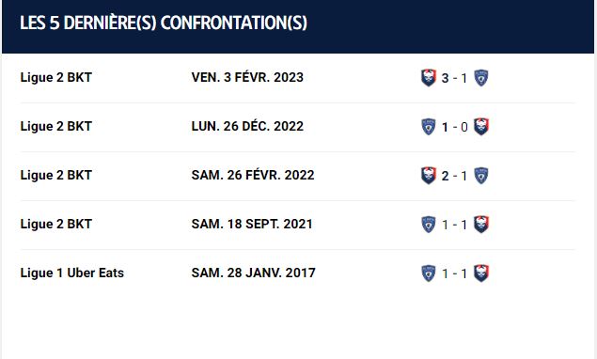Click the Ligue 1 Uber Eats competition label
Image resolution: width=597 pixels, height=359 pixels.
click(x=72, y=273)
